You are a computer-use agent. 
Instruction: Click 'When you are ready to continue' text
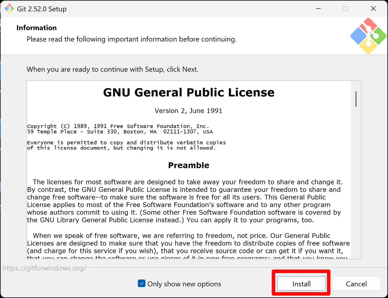(x=113, y=69)
